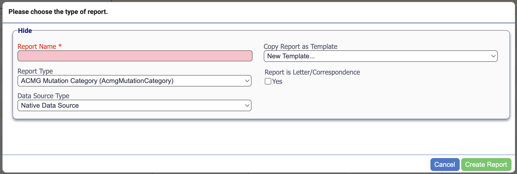Viewport: 517px width, 174px height.
Task: Focus the required Report Name input
Action: [134, 56]
